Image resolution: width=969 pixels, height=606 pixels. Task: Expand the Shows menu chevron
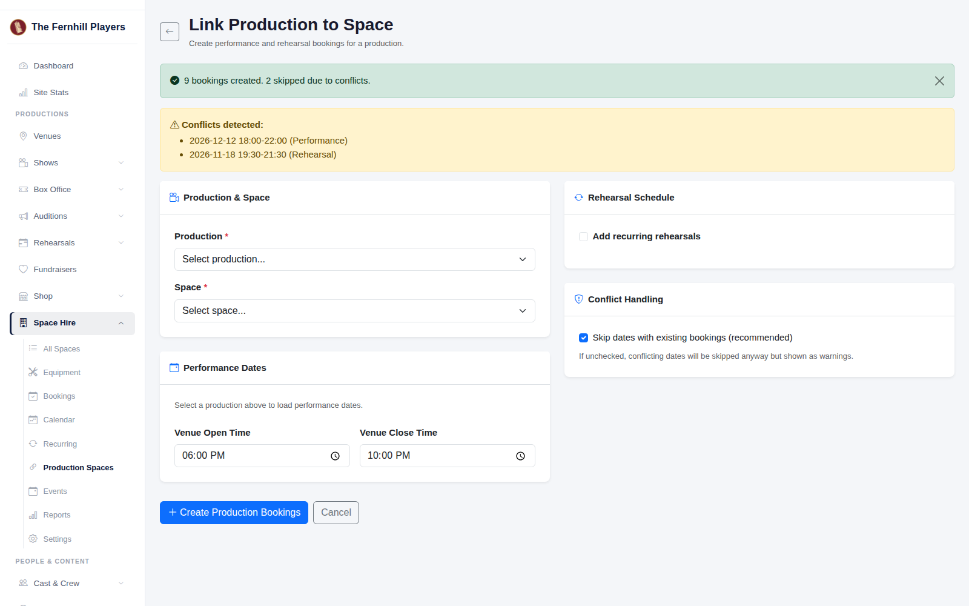121,163
